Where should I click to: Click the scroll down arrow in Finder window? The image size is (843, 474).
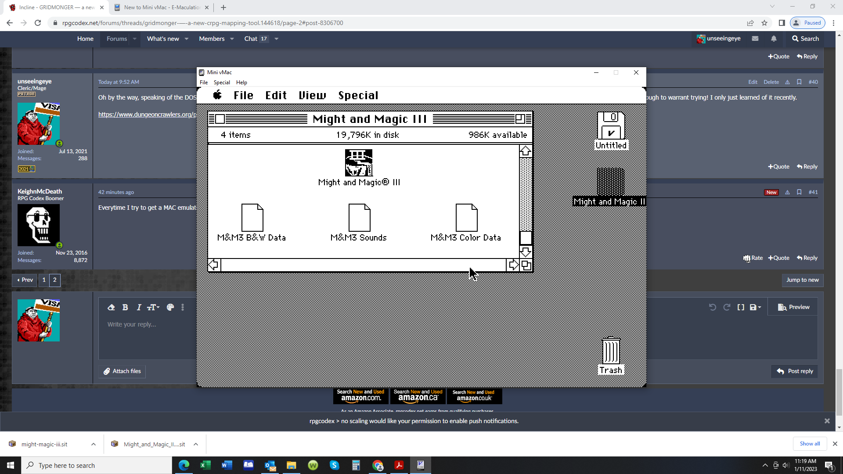[x=526, y=252]
